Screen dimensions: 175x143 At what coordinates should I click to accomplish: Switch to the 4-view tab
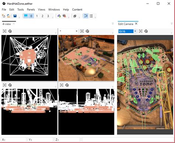(x=7, y=24)
